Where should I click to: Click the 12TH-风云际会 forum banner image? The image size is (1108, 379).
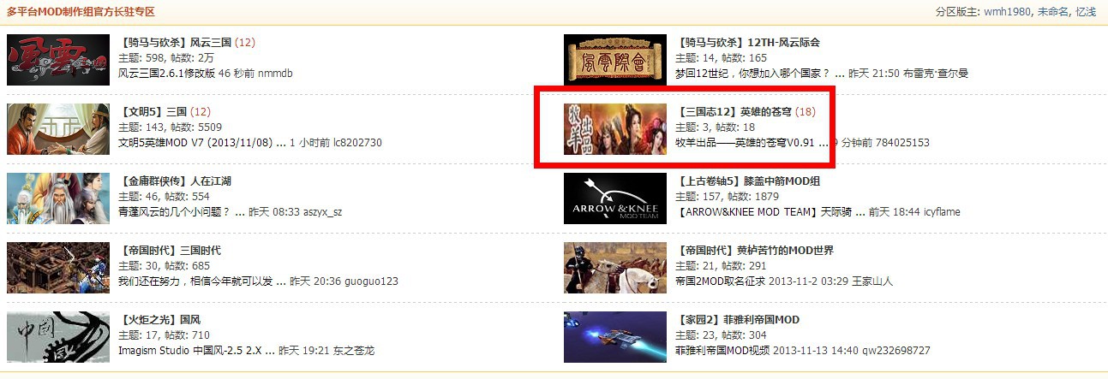tap(615, 60)
